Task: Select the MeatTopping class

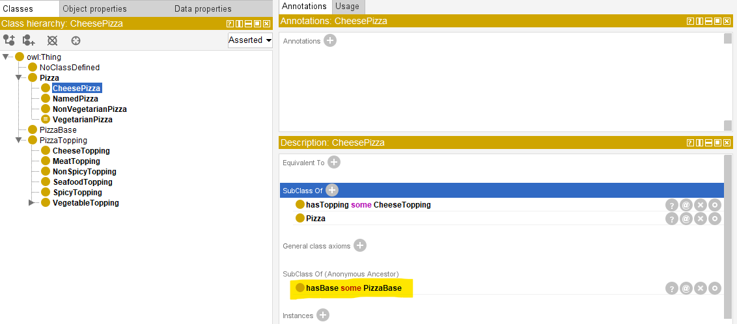Action: pyautogui.click(x=76, y=161)
